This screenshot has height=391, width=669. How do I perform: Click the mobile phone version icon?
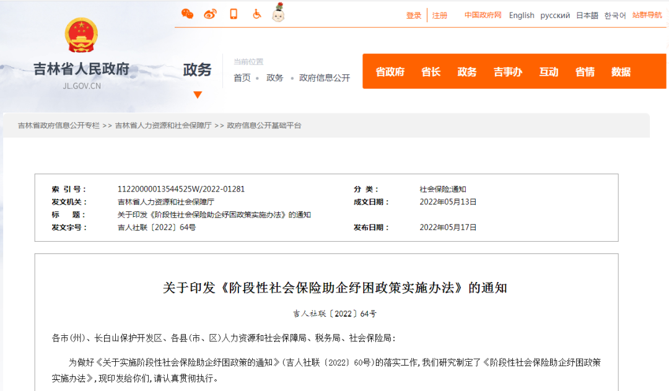pos(234,14)
